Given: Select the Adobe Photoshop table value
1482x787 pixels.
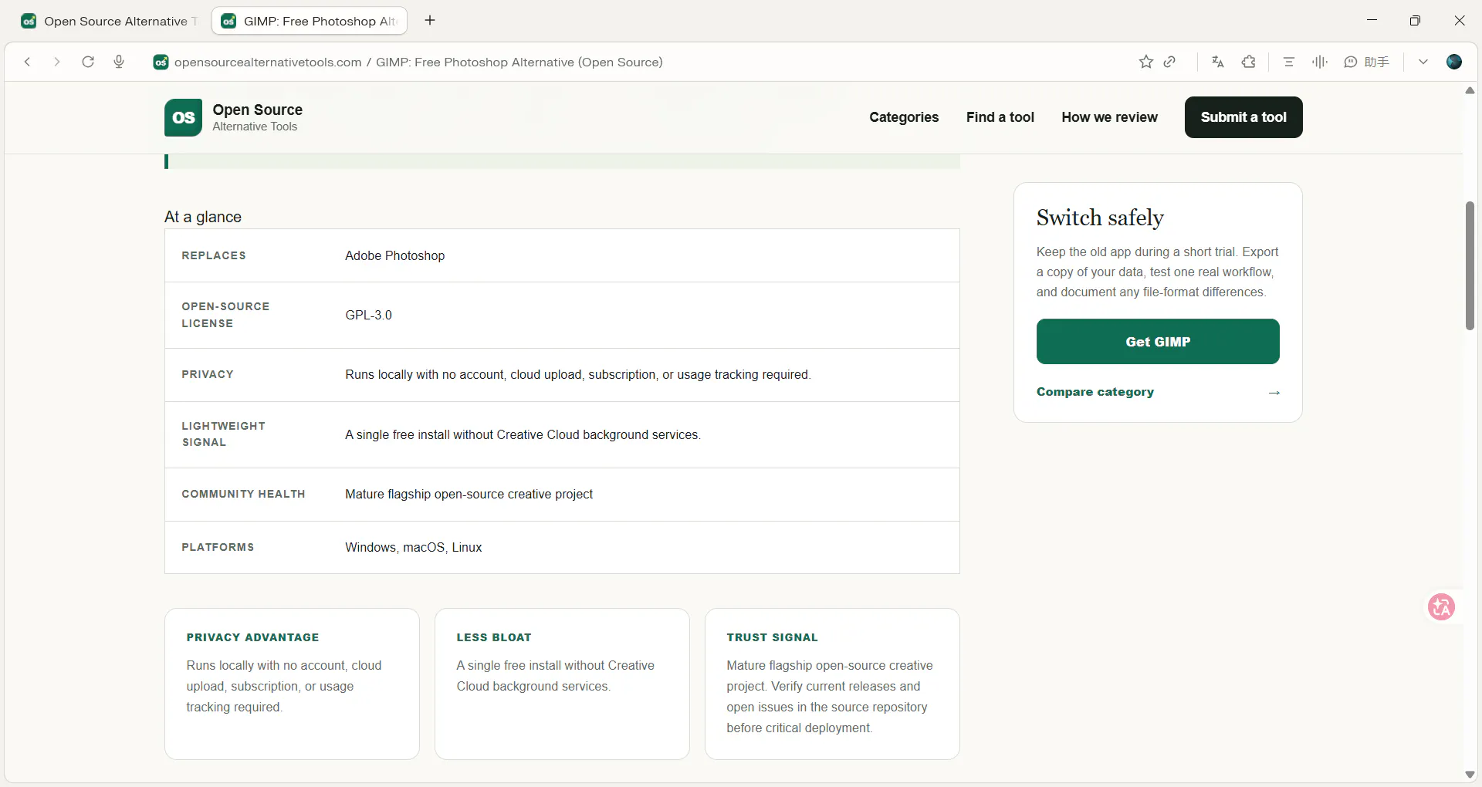Looking at the screenshot, I should pos(394,256).
